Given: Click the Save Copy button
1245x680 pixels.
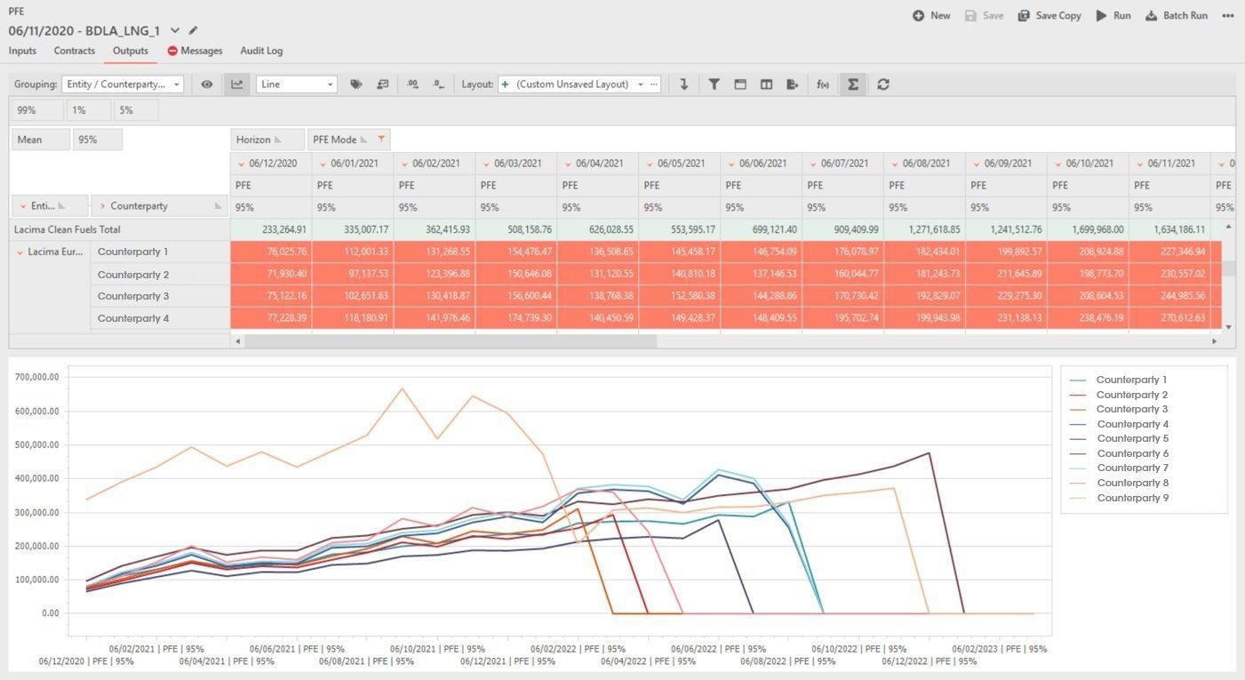Looking at the screenshot, I should coord(1049,16).
